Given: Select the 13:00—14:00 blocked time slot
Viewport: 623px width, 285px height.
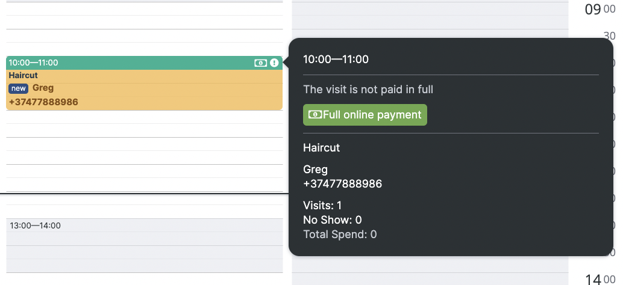Looking at the screenshot, I should tap(144, 245).
